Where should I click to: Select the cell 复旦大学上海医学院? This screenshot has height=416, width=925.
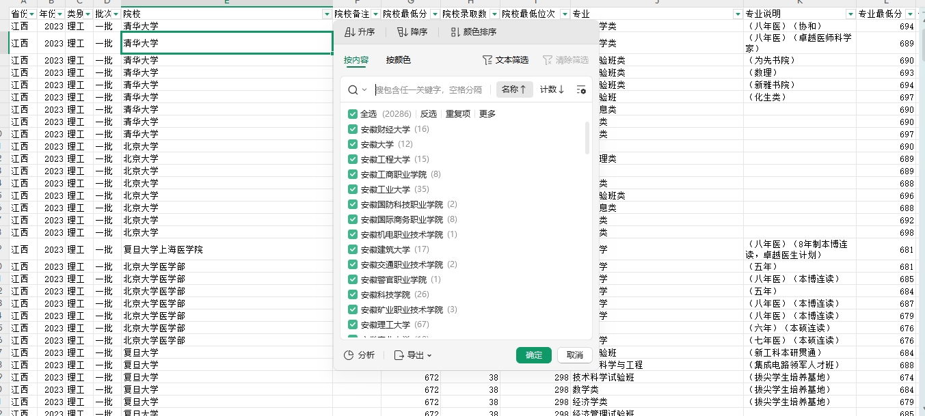tap(227, 249)
